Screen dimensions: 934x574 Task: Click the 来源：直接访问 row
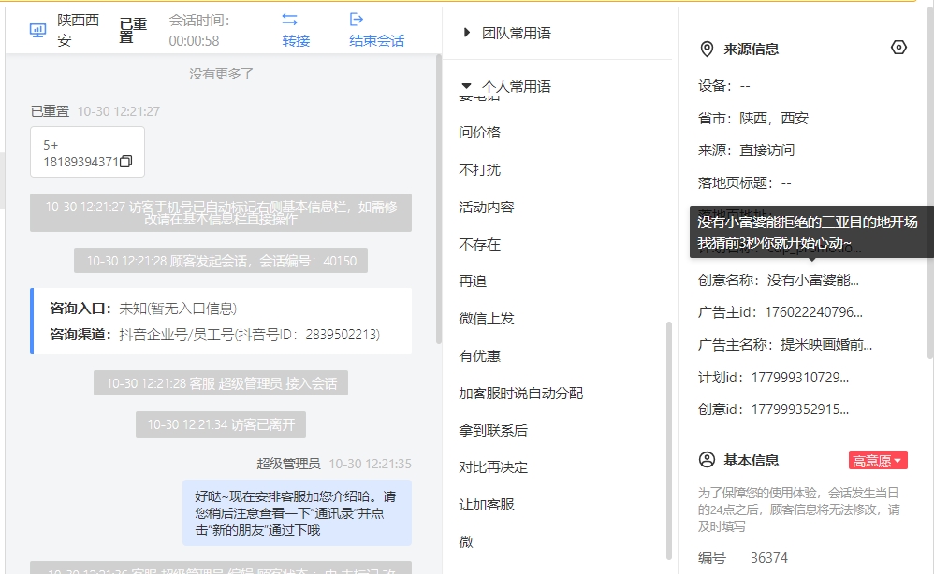747,150
